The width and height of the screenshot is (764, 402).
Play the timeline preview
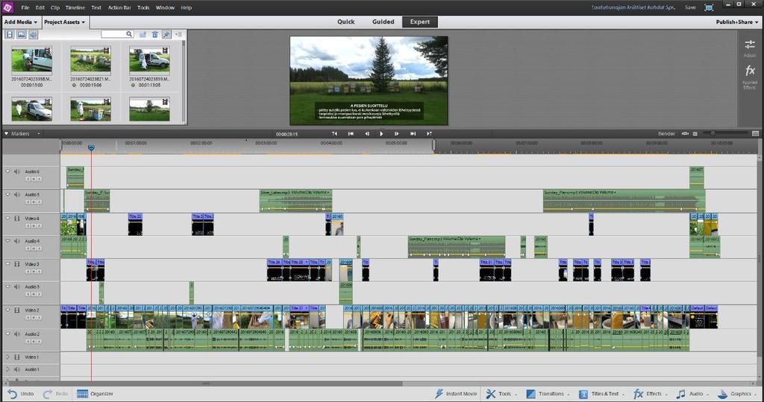click(381, 134)
